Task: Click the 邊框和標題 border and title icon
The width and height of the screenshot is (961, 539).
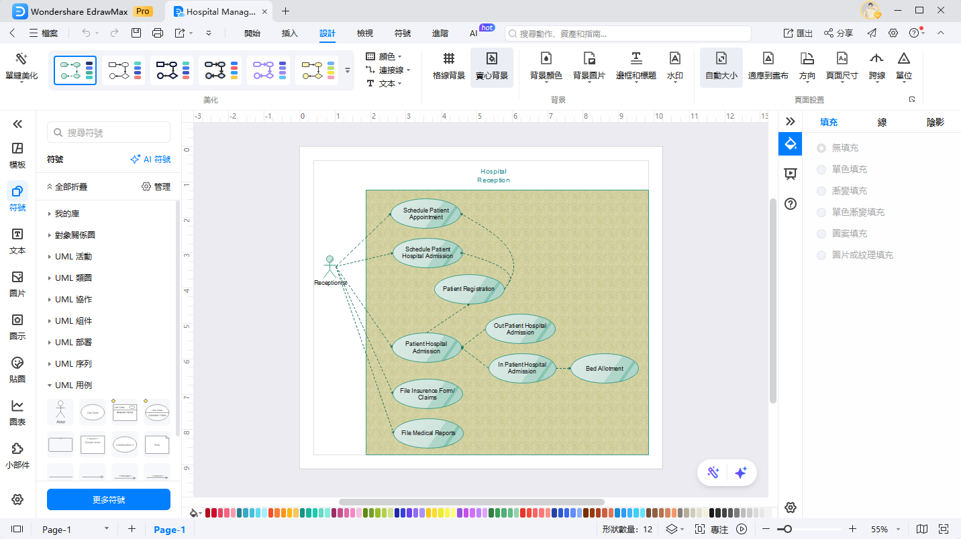Action: 636,60
